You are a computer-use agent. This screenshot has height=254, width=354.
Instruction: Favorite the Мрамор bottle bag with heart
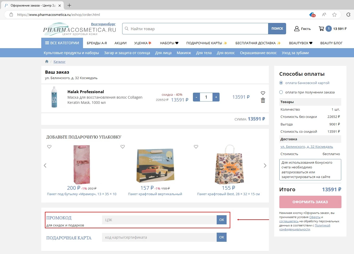coord(49,147)
